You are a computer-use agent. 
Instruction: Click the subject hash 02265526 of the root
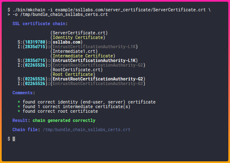click(35, 79)
